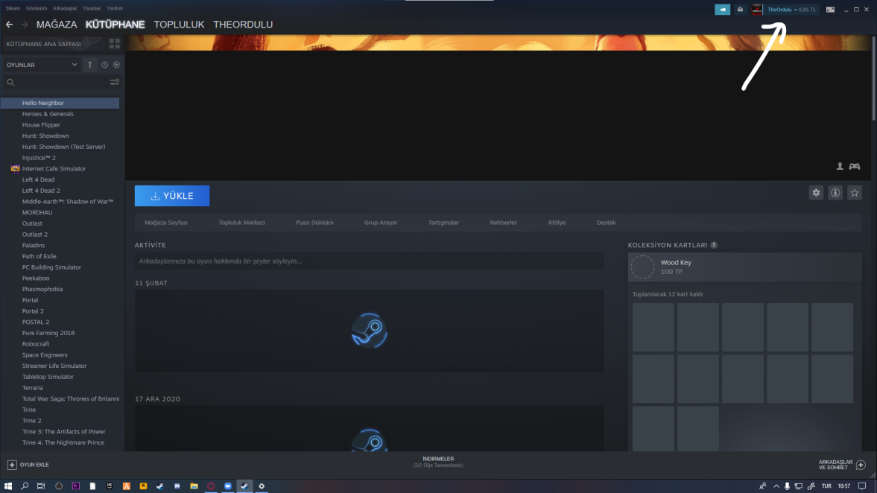This screenshot has width=877, height=493.
Task: Add game to favorites star icon
Action: point(854,193)
